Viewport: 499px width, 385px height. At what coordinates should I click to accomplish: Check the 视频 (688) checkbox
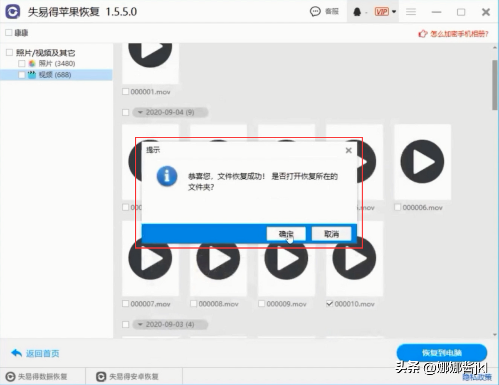coord(22,75)
